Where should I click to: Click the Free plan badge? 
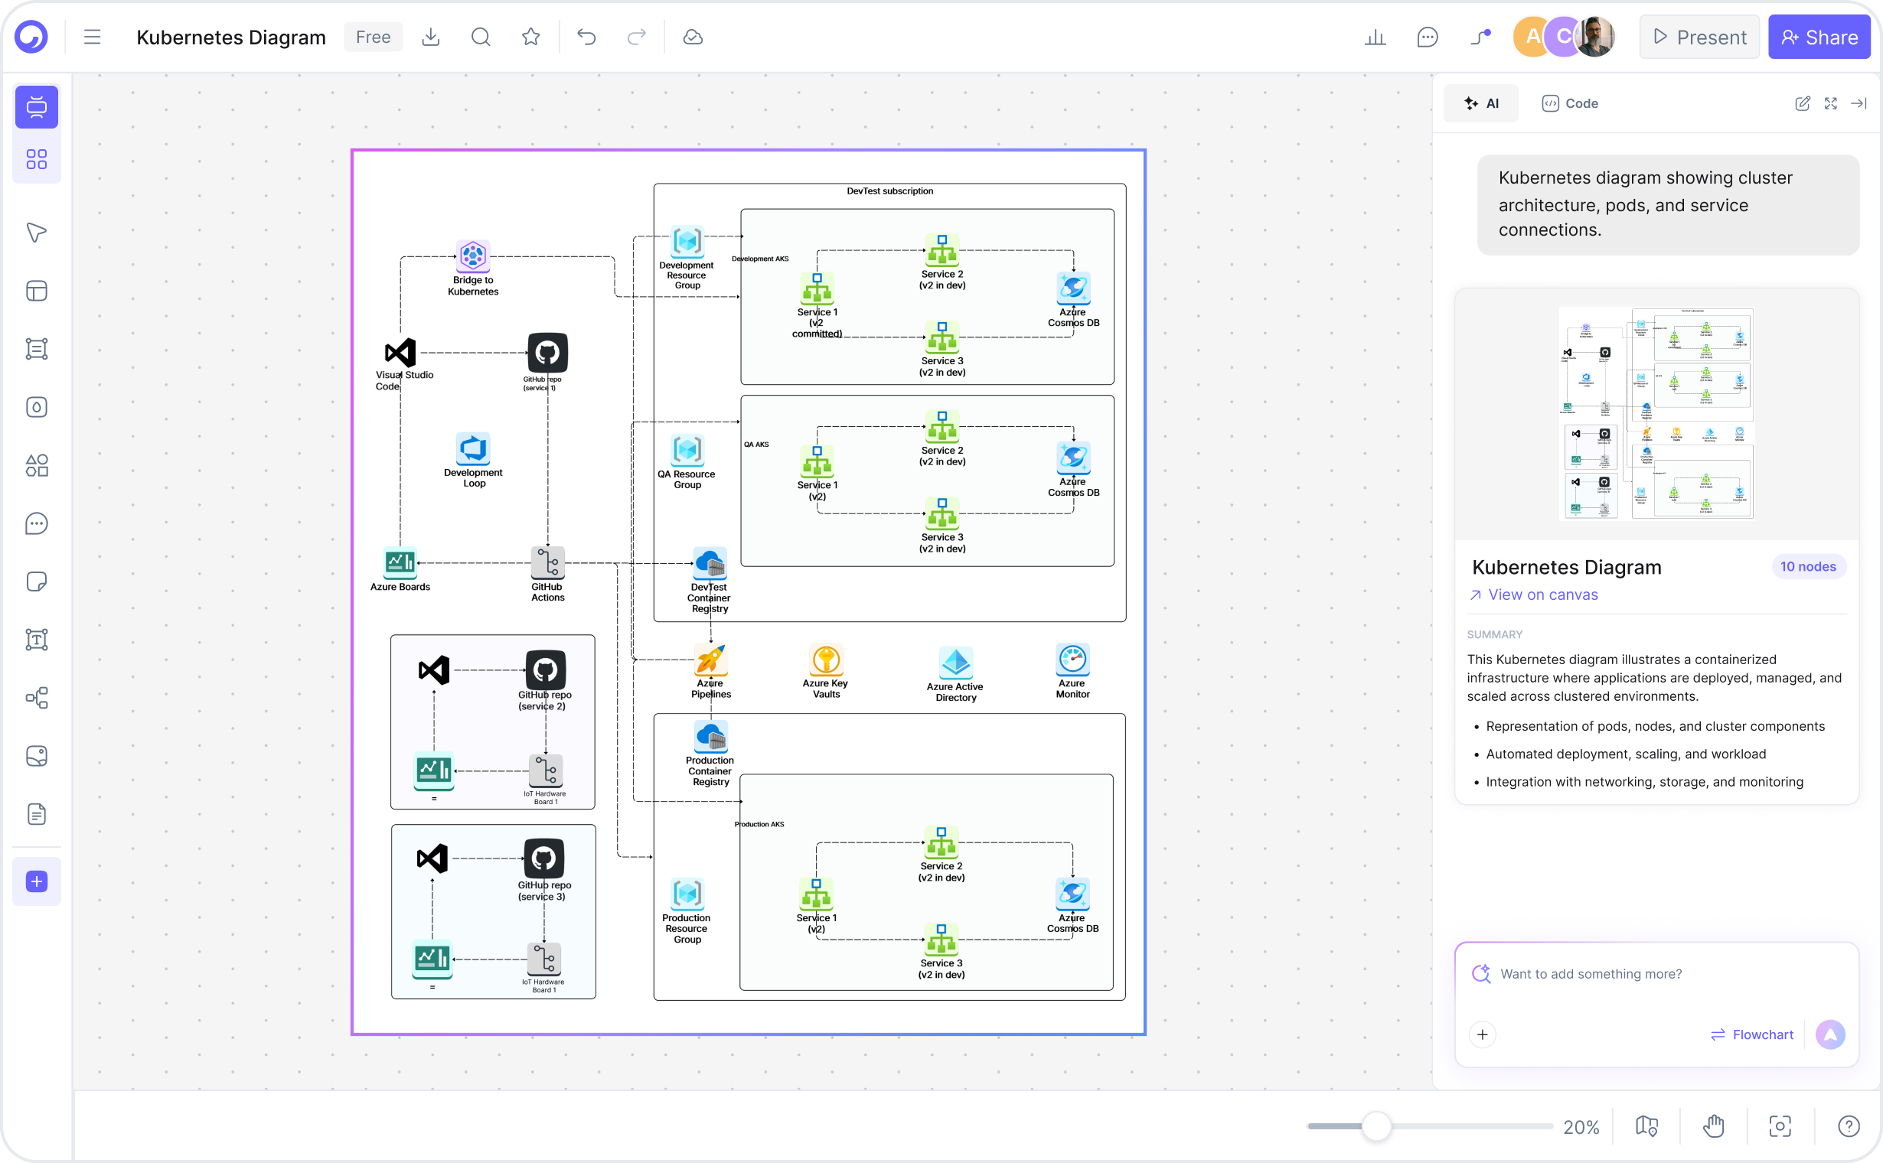[x=374, y=37]
